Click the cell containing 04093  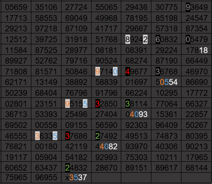[x=136, y=114]
